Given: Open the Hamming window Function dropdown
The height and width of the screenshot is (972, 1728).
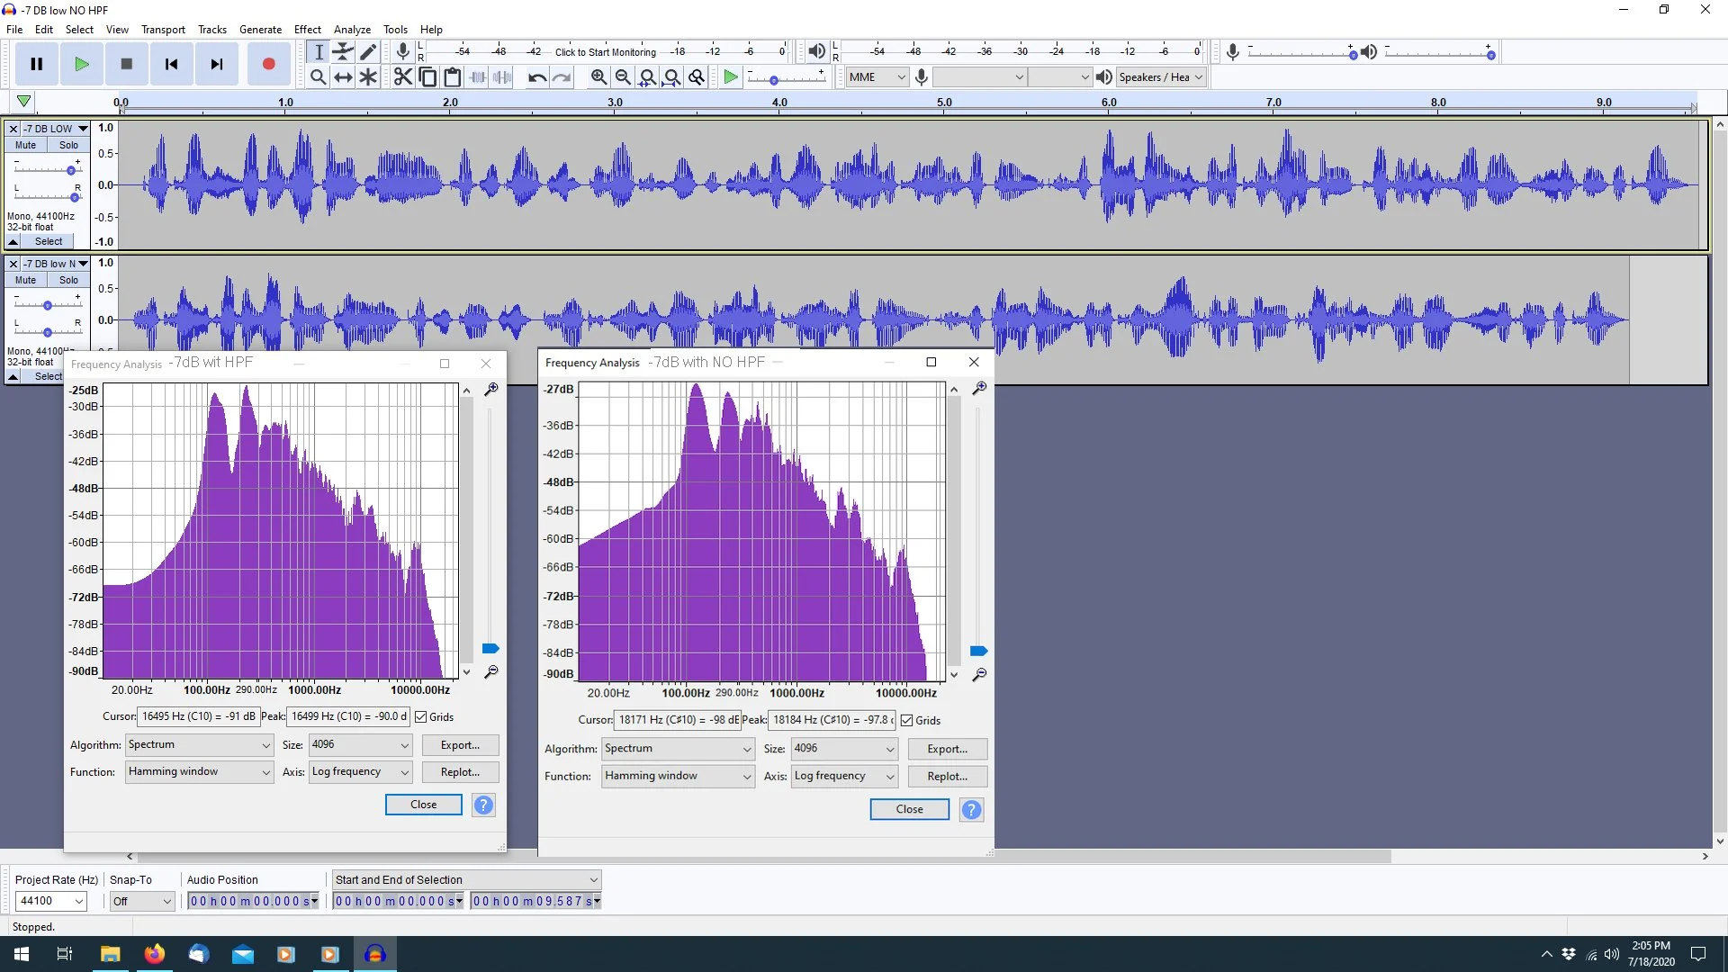Looking at the screenshot, I should [x=199, y=771].
